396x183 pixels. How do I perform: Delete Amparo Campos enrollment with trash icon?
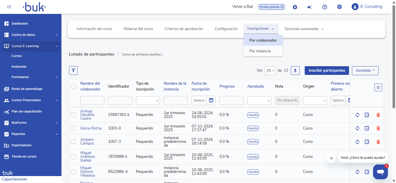coord(378,142)
